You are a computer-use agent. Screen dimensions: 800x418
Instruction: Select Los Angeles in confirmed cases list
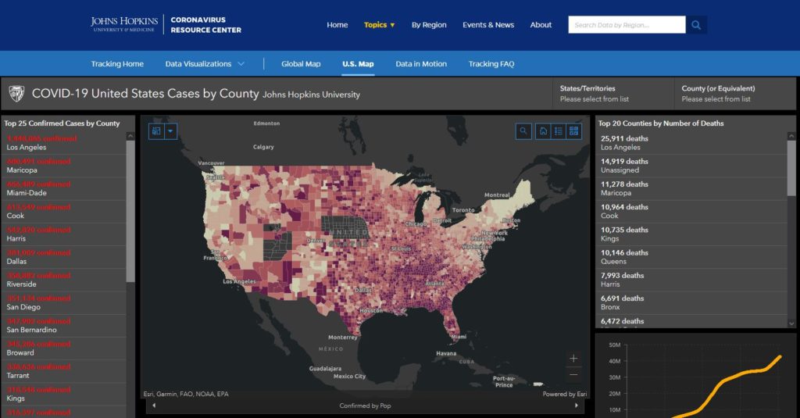click(64, 143)
